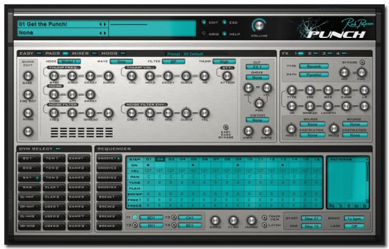The width and height of the screenshot is (389, 249).
Task: Select the CL-HH1 drum pad
Action: tap(29, 197)
